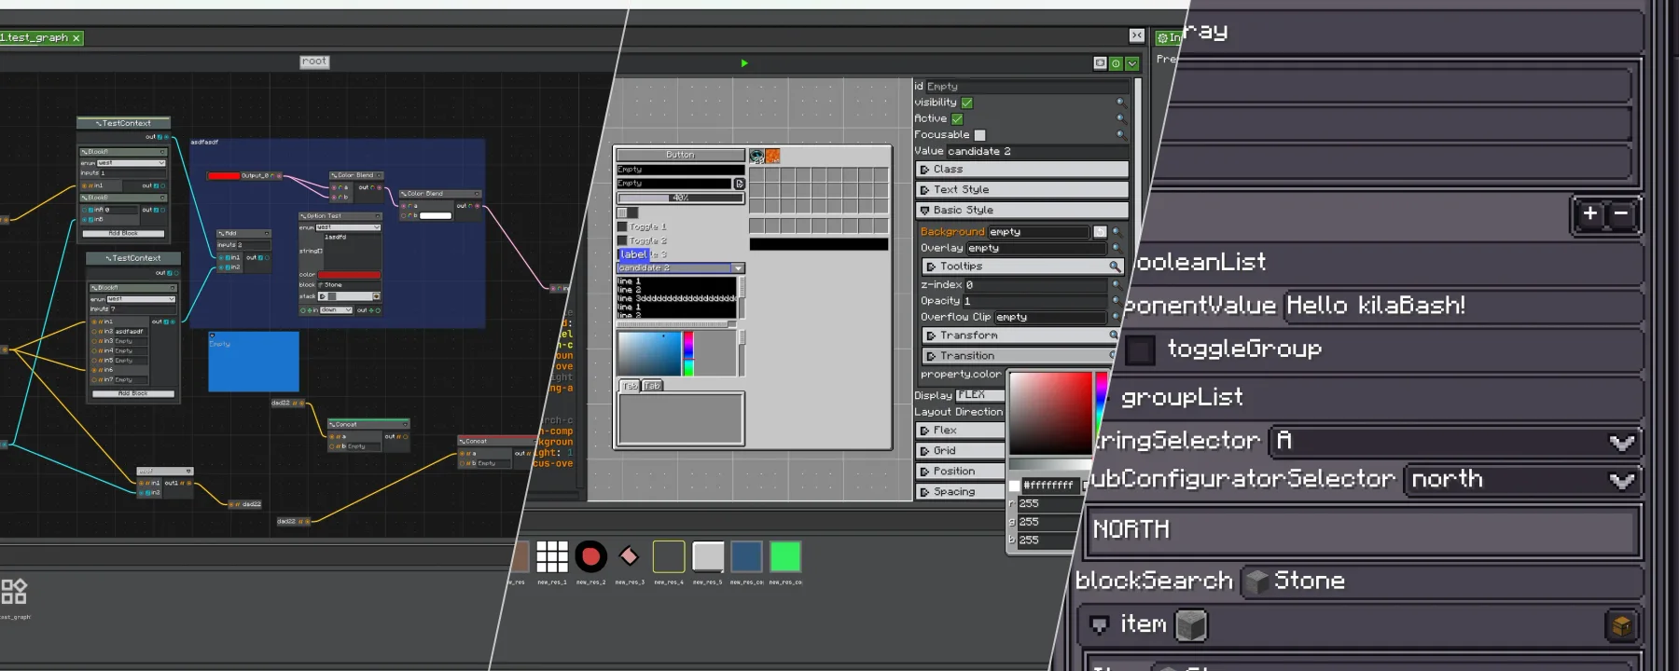
Task: Check the Toggle 1 box in the preview
Action: 622,226
